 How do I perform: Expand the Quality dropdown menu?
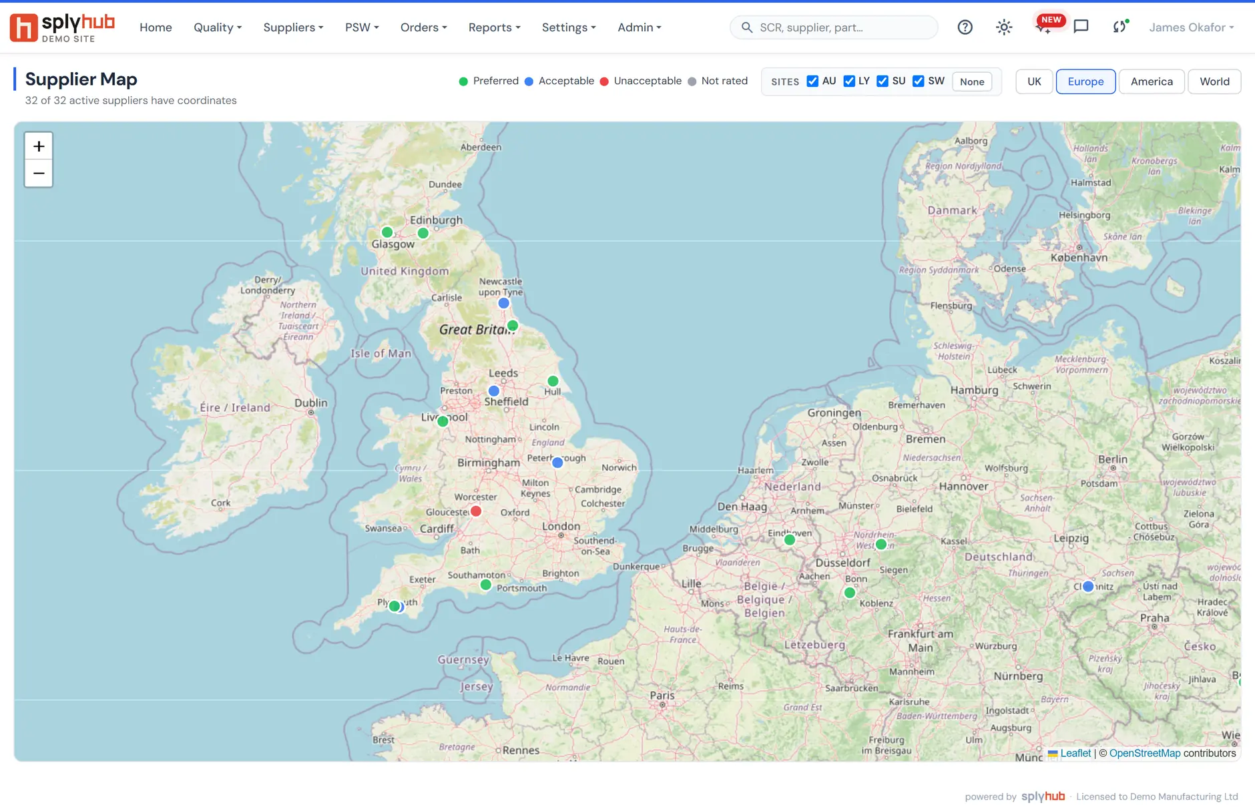click(x=218, y=27)
